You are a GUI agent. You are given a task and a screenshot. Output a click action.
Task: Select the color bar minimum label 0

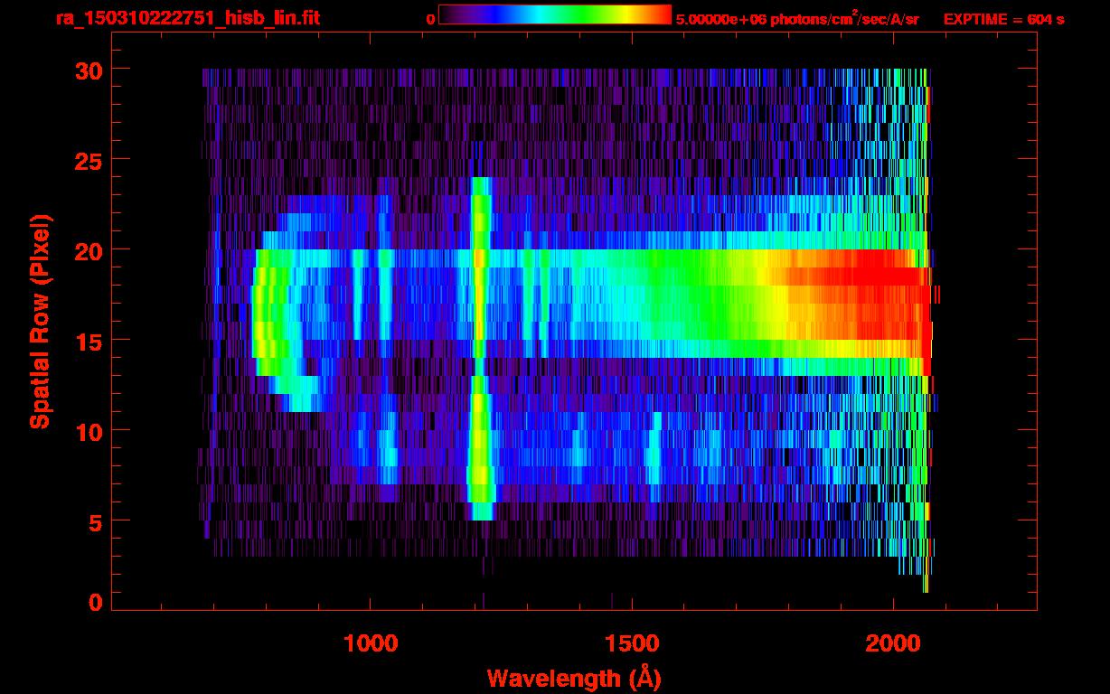tap(430, 19)
